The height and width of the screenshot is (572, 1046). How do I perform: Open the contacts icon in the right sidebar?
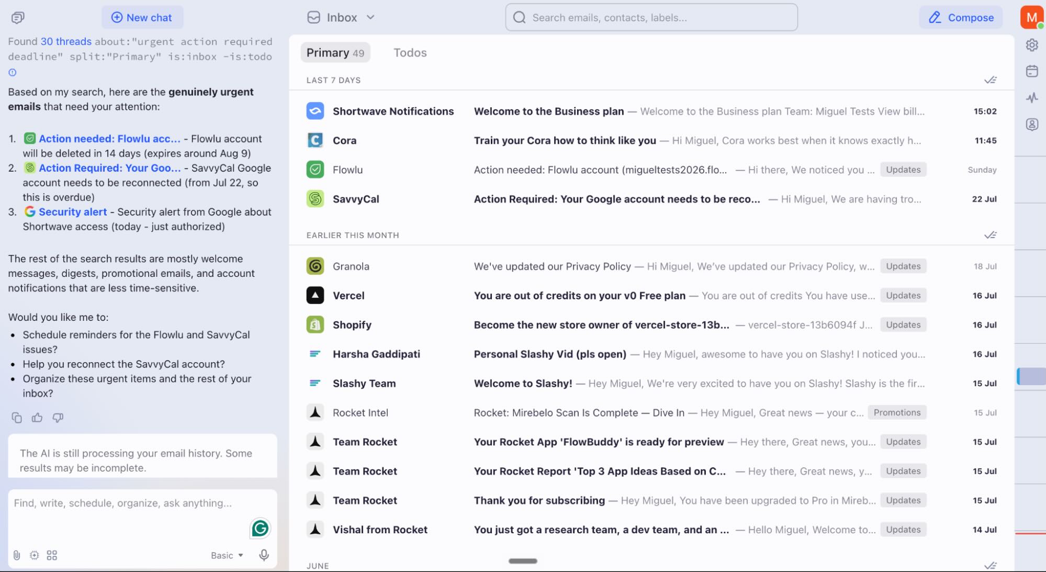(1032, 124)
